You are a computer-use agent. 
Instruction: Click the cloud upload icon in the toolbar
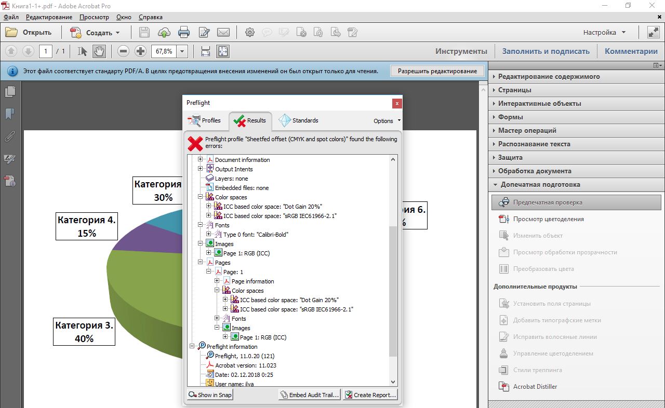pos(164,32)
